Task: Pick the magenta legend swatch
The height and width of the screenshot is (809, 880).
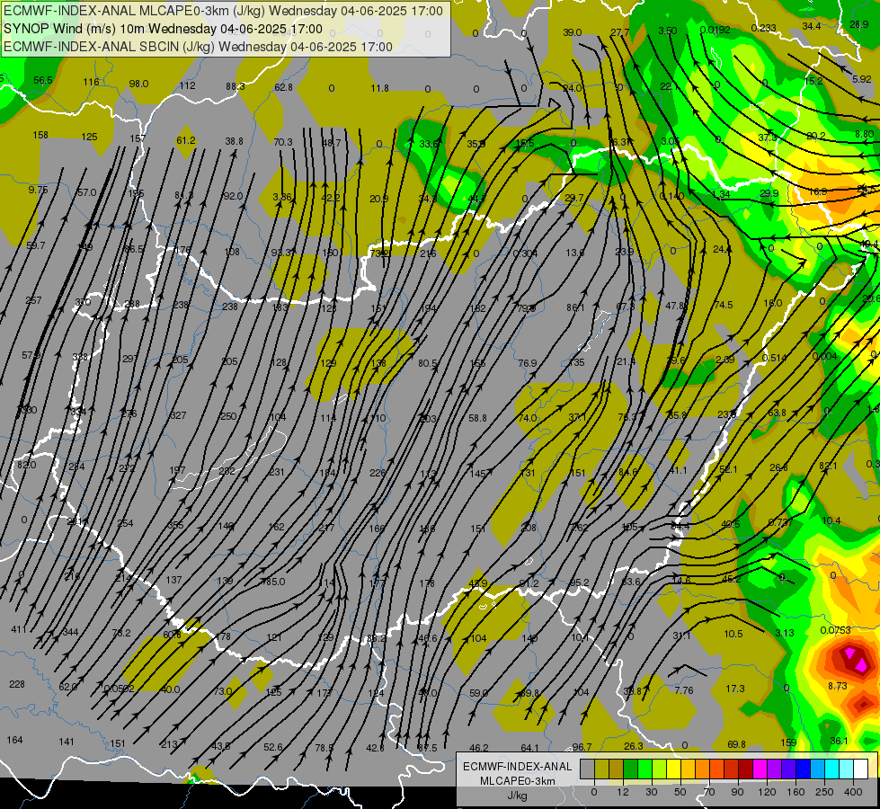Action: (760, 769)
